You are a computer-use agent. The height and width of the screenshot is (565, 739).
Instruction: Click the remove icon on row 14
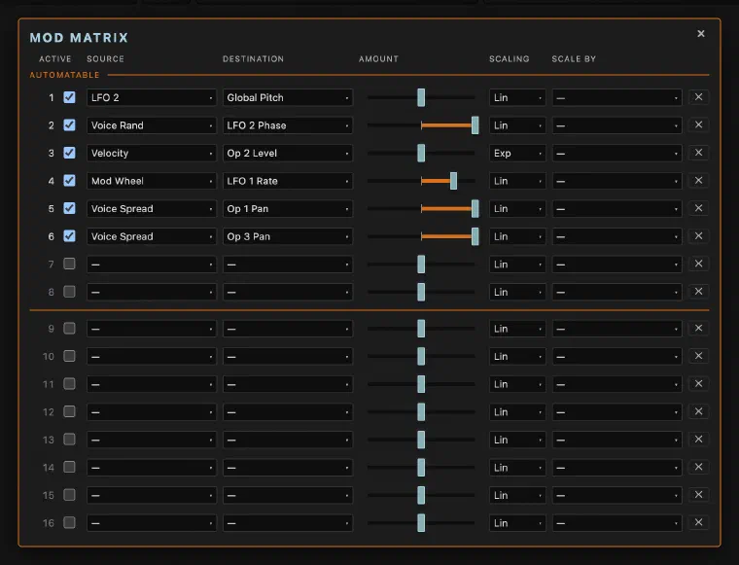pos(698,467)
